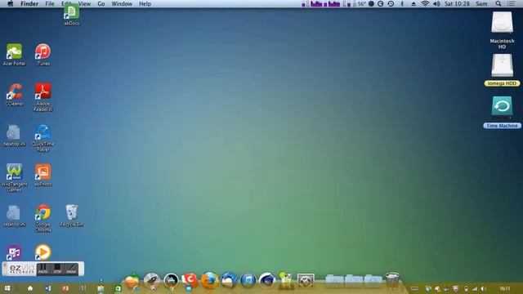Click the keyboard icon in system tray
The width and height of the screenshot is (523, 294).
pyautogui.click(x=414, y=288)
